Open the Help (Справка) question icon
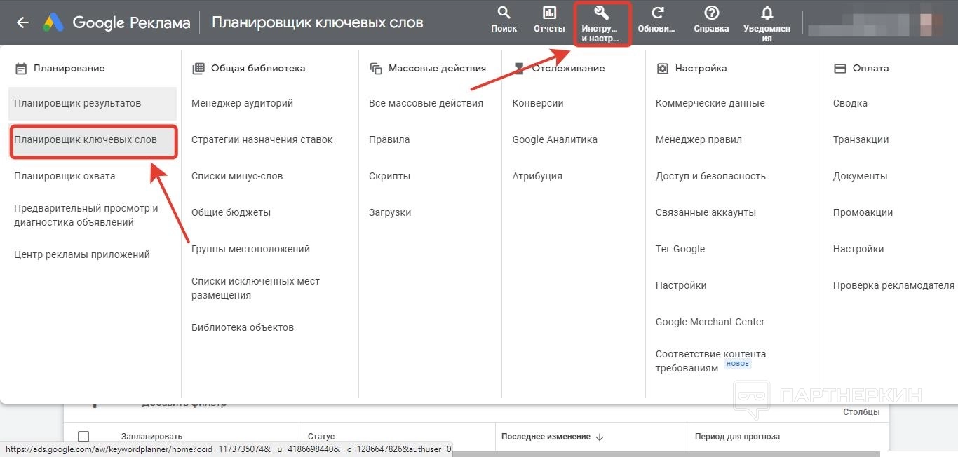Viewport: 958px width, 457px height. [711, 13]
